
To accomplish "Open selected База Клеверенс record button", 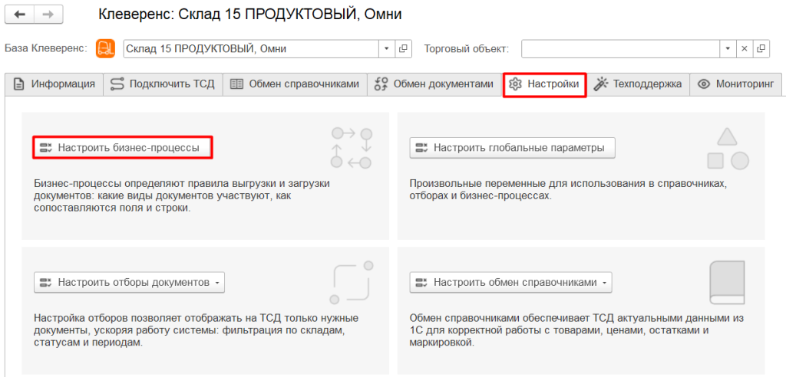I will (x=403, y=48).
